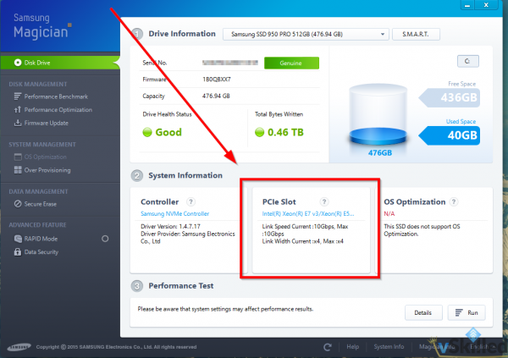Click the N/A OS Optimization status
This screenshot has width=508, height=358.
pos(389,214)
